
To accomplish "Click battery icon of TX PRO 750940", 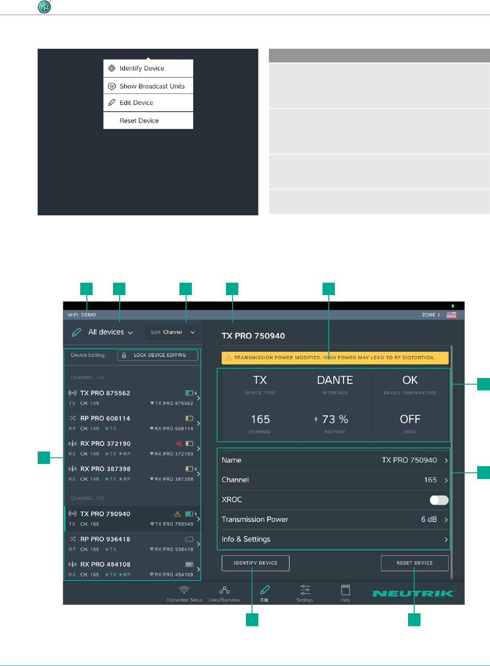I will coord(190,514).
